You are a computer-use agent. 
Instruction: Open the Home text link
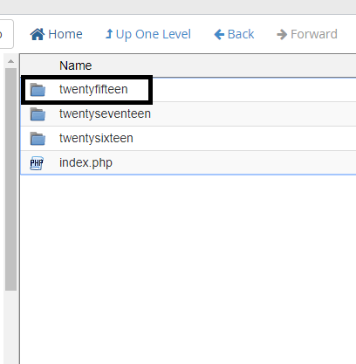[65, 34]
